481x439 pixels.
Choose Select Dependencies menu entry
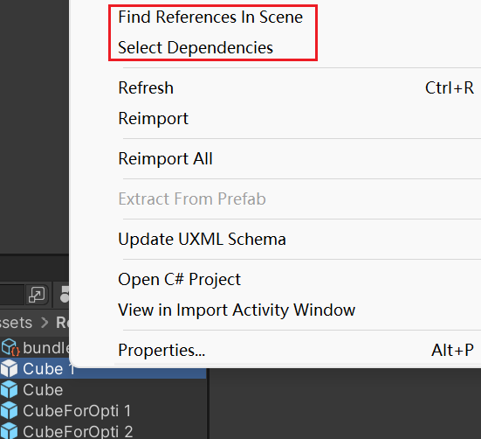tap(196, 48)
